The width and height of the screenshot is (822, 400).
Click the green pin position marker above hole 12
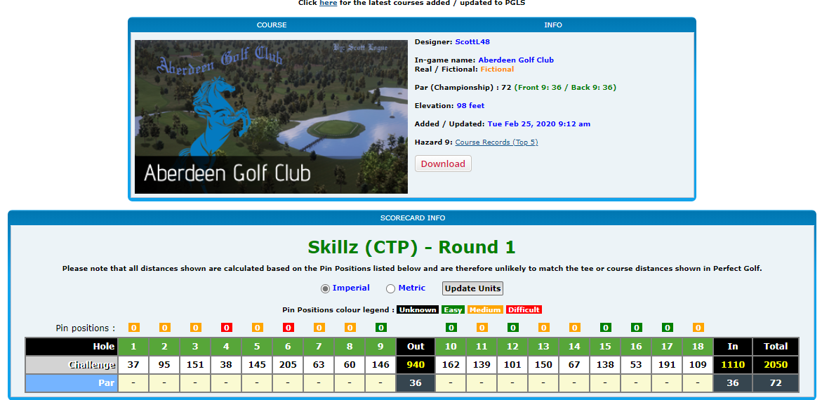(512, 328)
